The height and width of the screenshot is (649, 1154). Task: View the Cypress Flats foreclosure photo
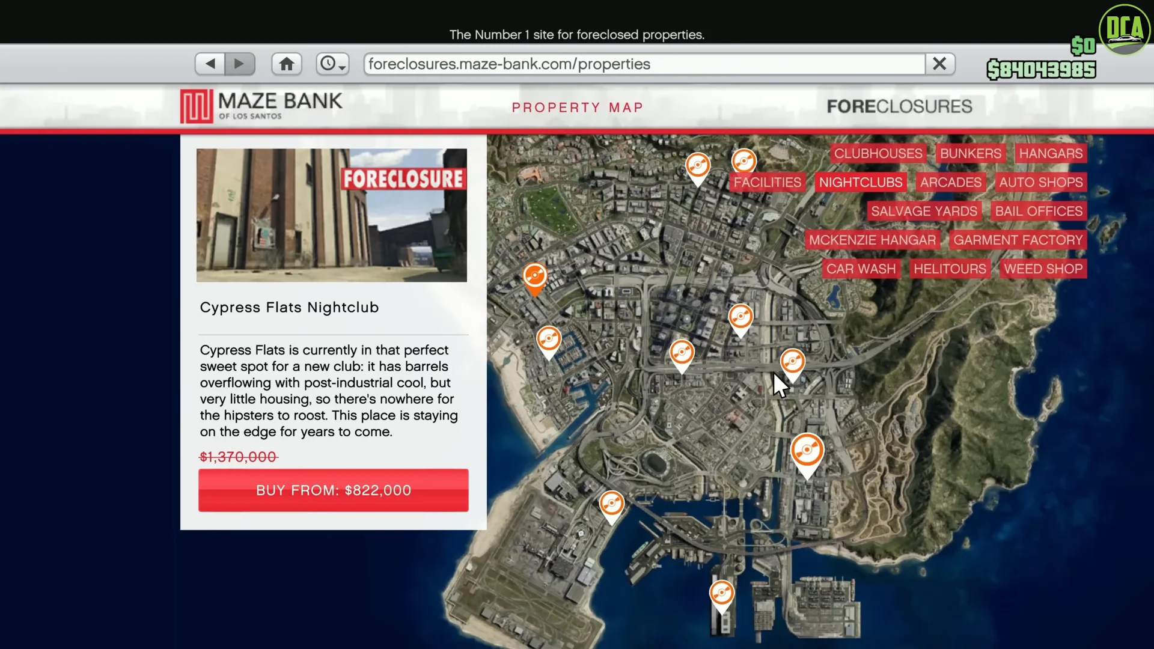[332, 215]
